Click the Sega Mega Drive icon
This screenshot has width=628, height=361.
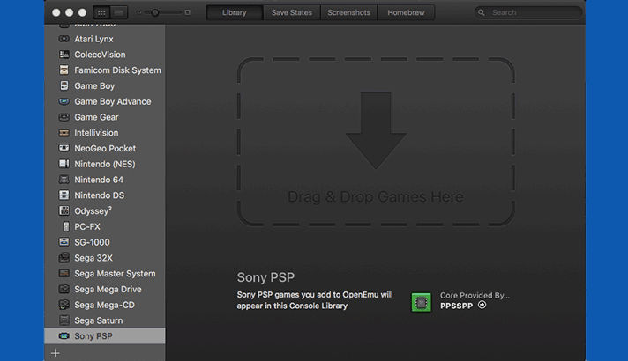(x=64, y=289)
